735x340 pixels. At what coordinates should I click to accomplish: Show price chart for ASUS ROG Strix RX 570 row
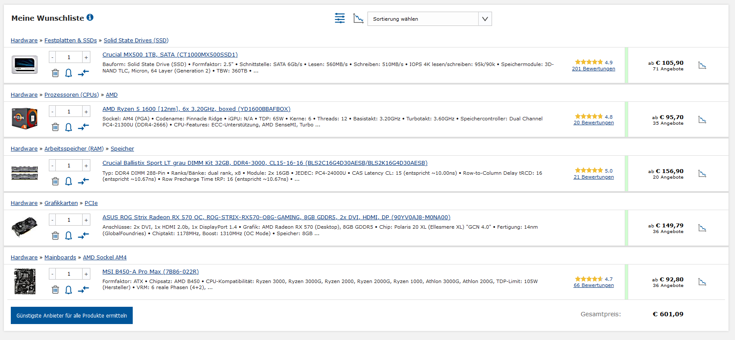[702, 228]
